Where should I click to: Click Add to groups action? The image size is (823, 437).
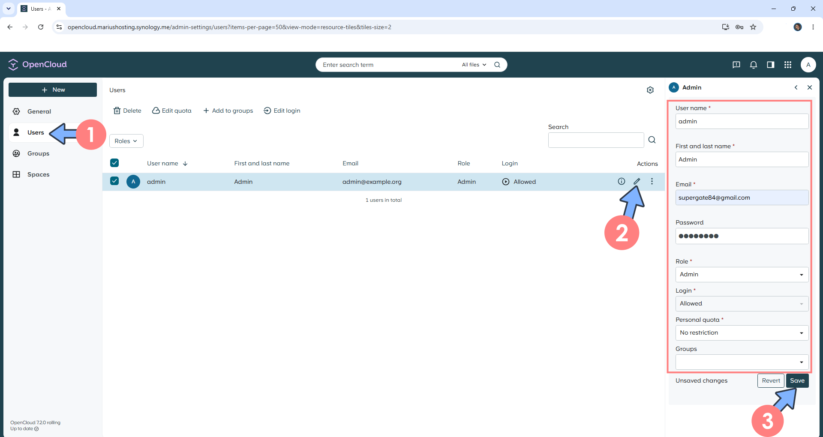228,111
